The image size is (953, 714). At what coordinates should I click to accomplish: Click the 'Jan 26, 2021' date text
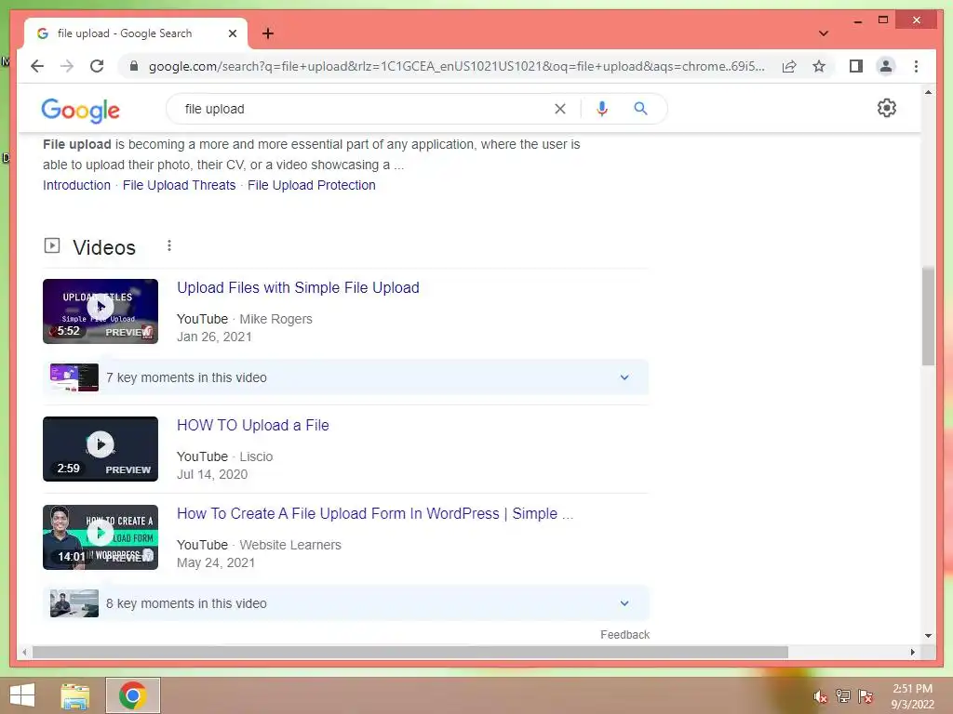pos(215,337)
